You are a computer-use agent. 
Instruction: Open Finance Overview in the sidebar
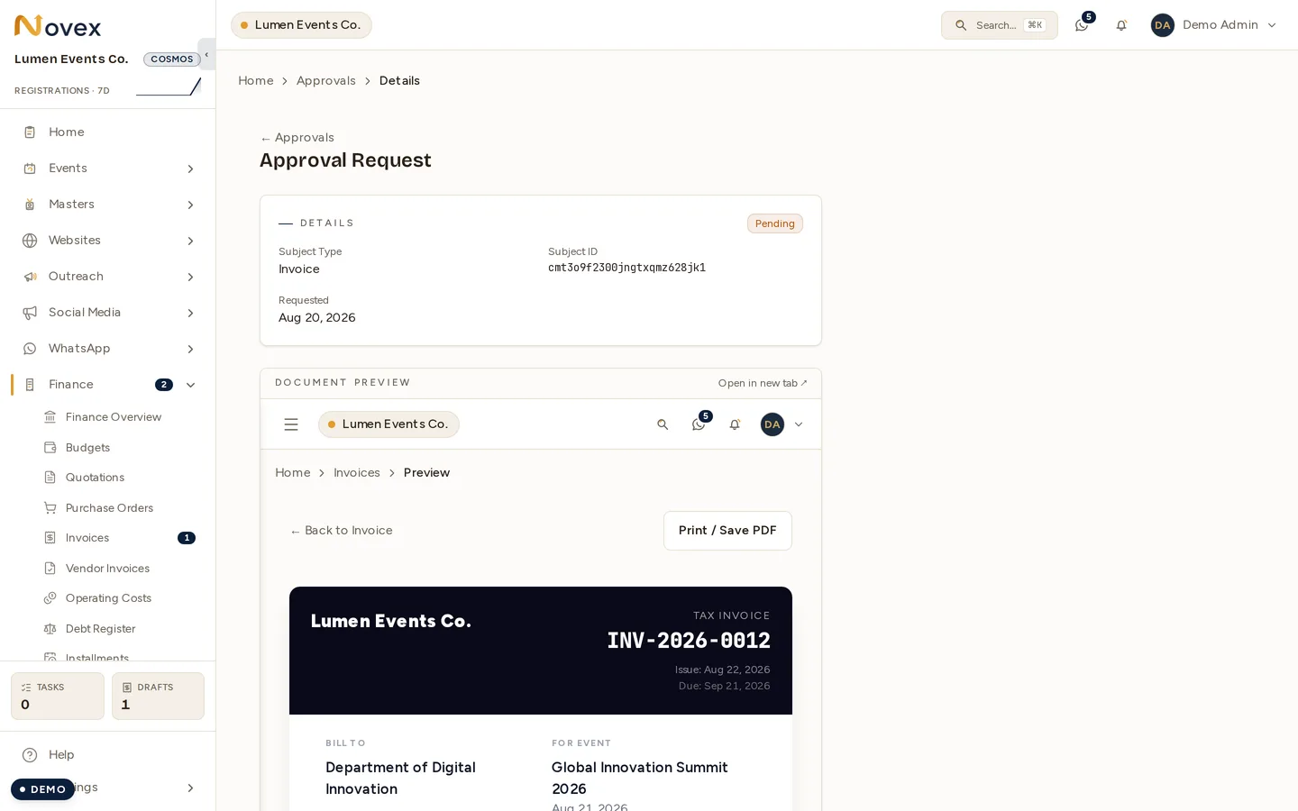(x=113, y=417)
